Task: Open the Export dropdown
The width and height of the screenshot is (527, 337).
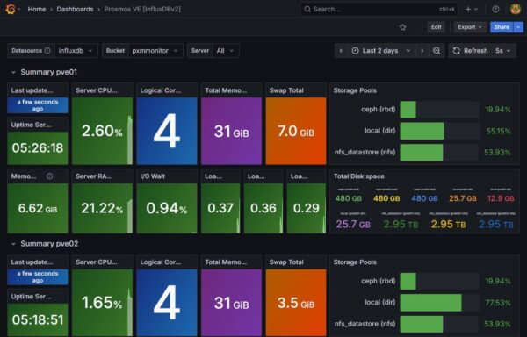Action: point(470,27)
